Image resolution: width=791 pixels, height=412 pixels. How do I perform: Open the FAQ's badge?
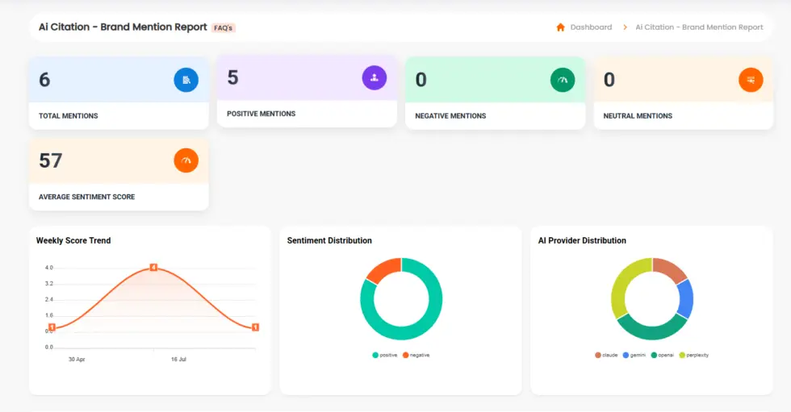pyautogui.click(x=223, y=27)
